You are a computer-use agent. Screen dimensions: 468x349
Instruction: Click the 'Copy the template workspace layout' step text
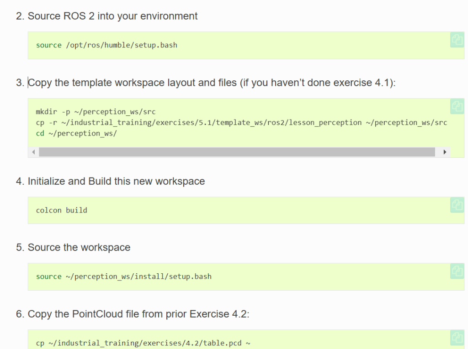pos(211,83)
